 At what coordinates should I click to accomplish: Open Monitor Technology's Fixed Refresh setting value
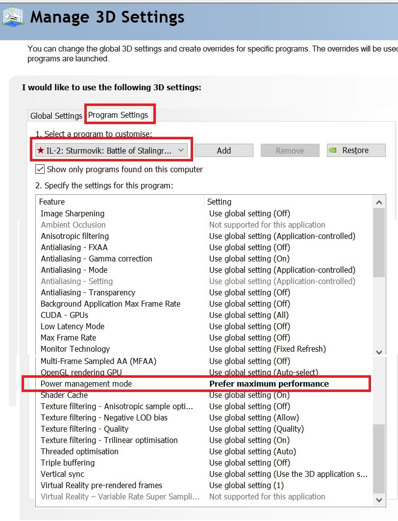pos(268,349)
